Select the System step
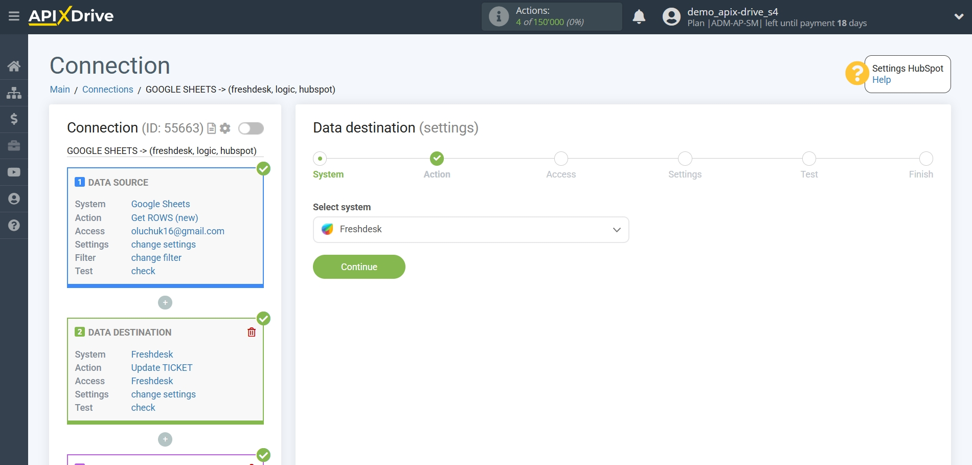 click(x=320, y=159)
